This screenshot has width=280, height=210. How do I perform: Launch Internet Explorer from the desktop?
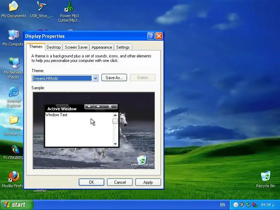[14, 97]
